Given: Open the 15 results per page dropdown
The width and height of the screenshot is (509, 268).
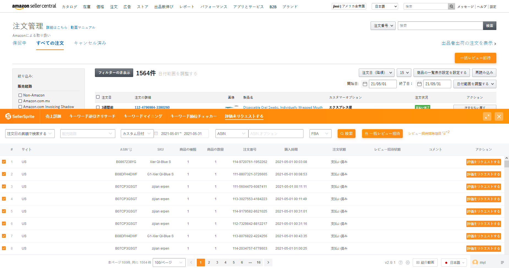Looking at the screenshot, I should coord(404,73).
